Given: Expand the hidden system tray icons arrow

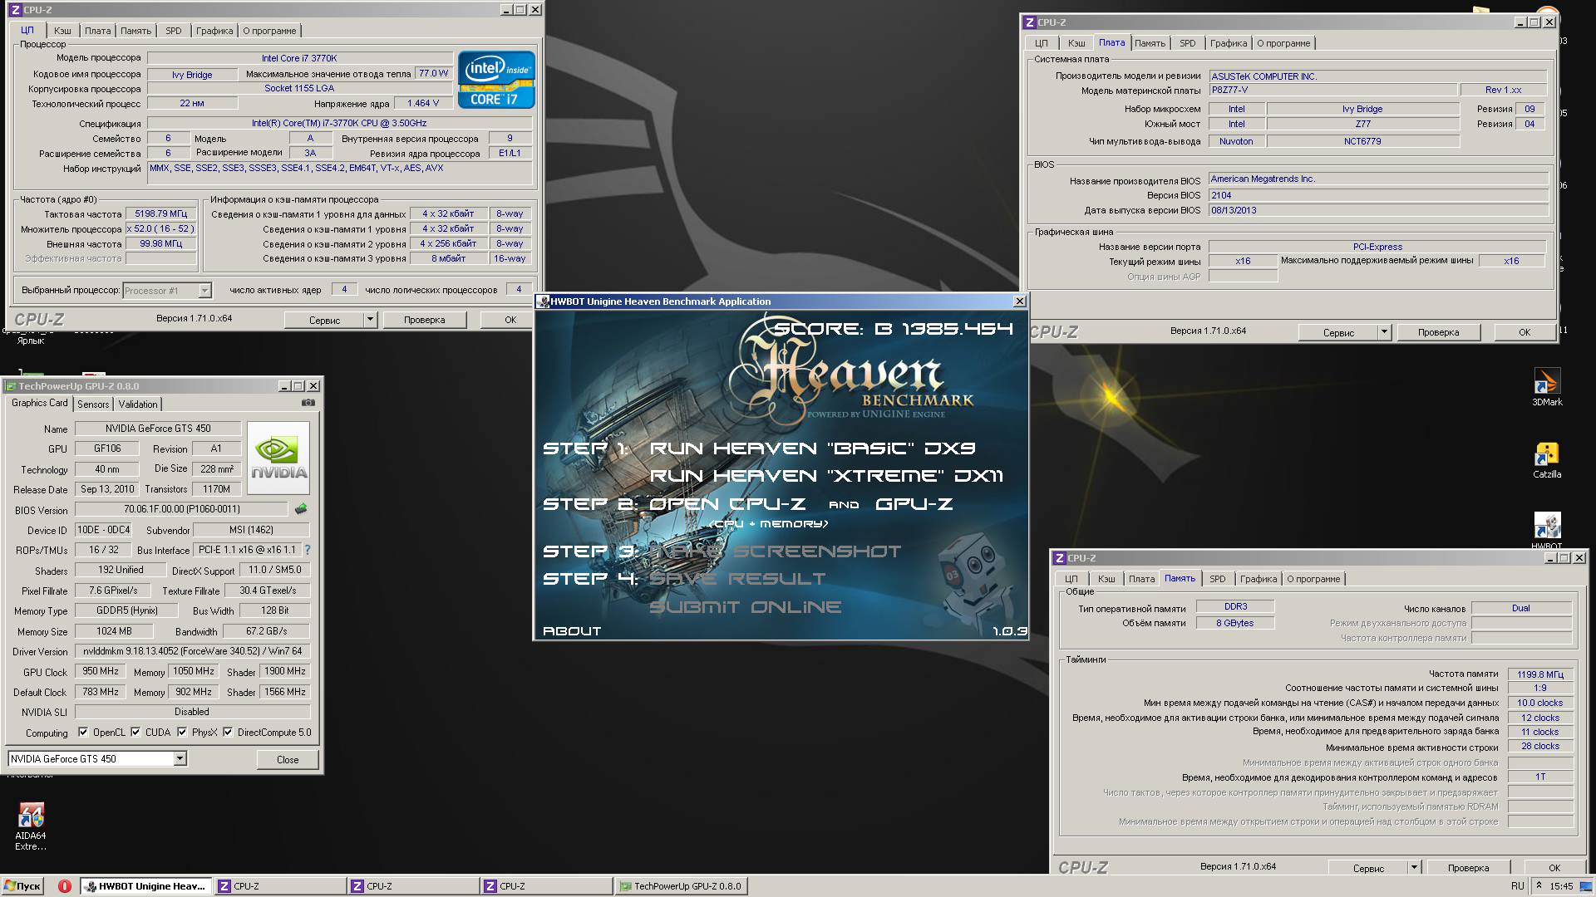Looking at the screenshot, I should tap(1539, 886).
